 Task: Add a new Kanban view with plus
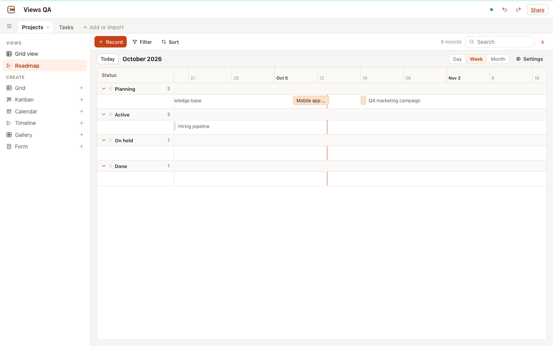[x=81, y=100]
